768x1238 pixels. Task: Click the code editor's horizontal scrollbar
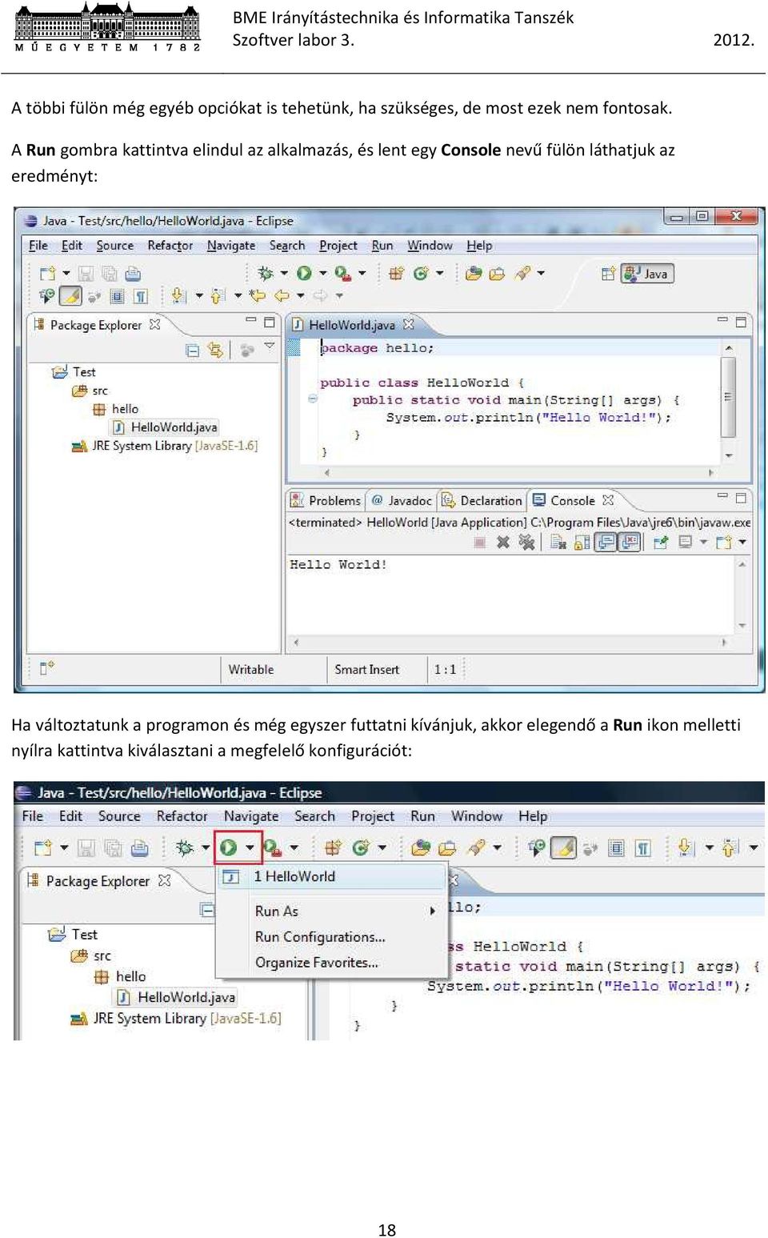point(518,473)
